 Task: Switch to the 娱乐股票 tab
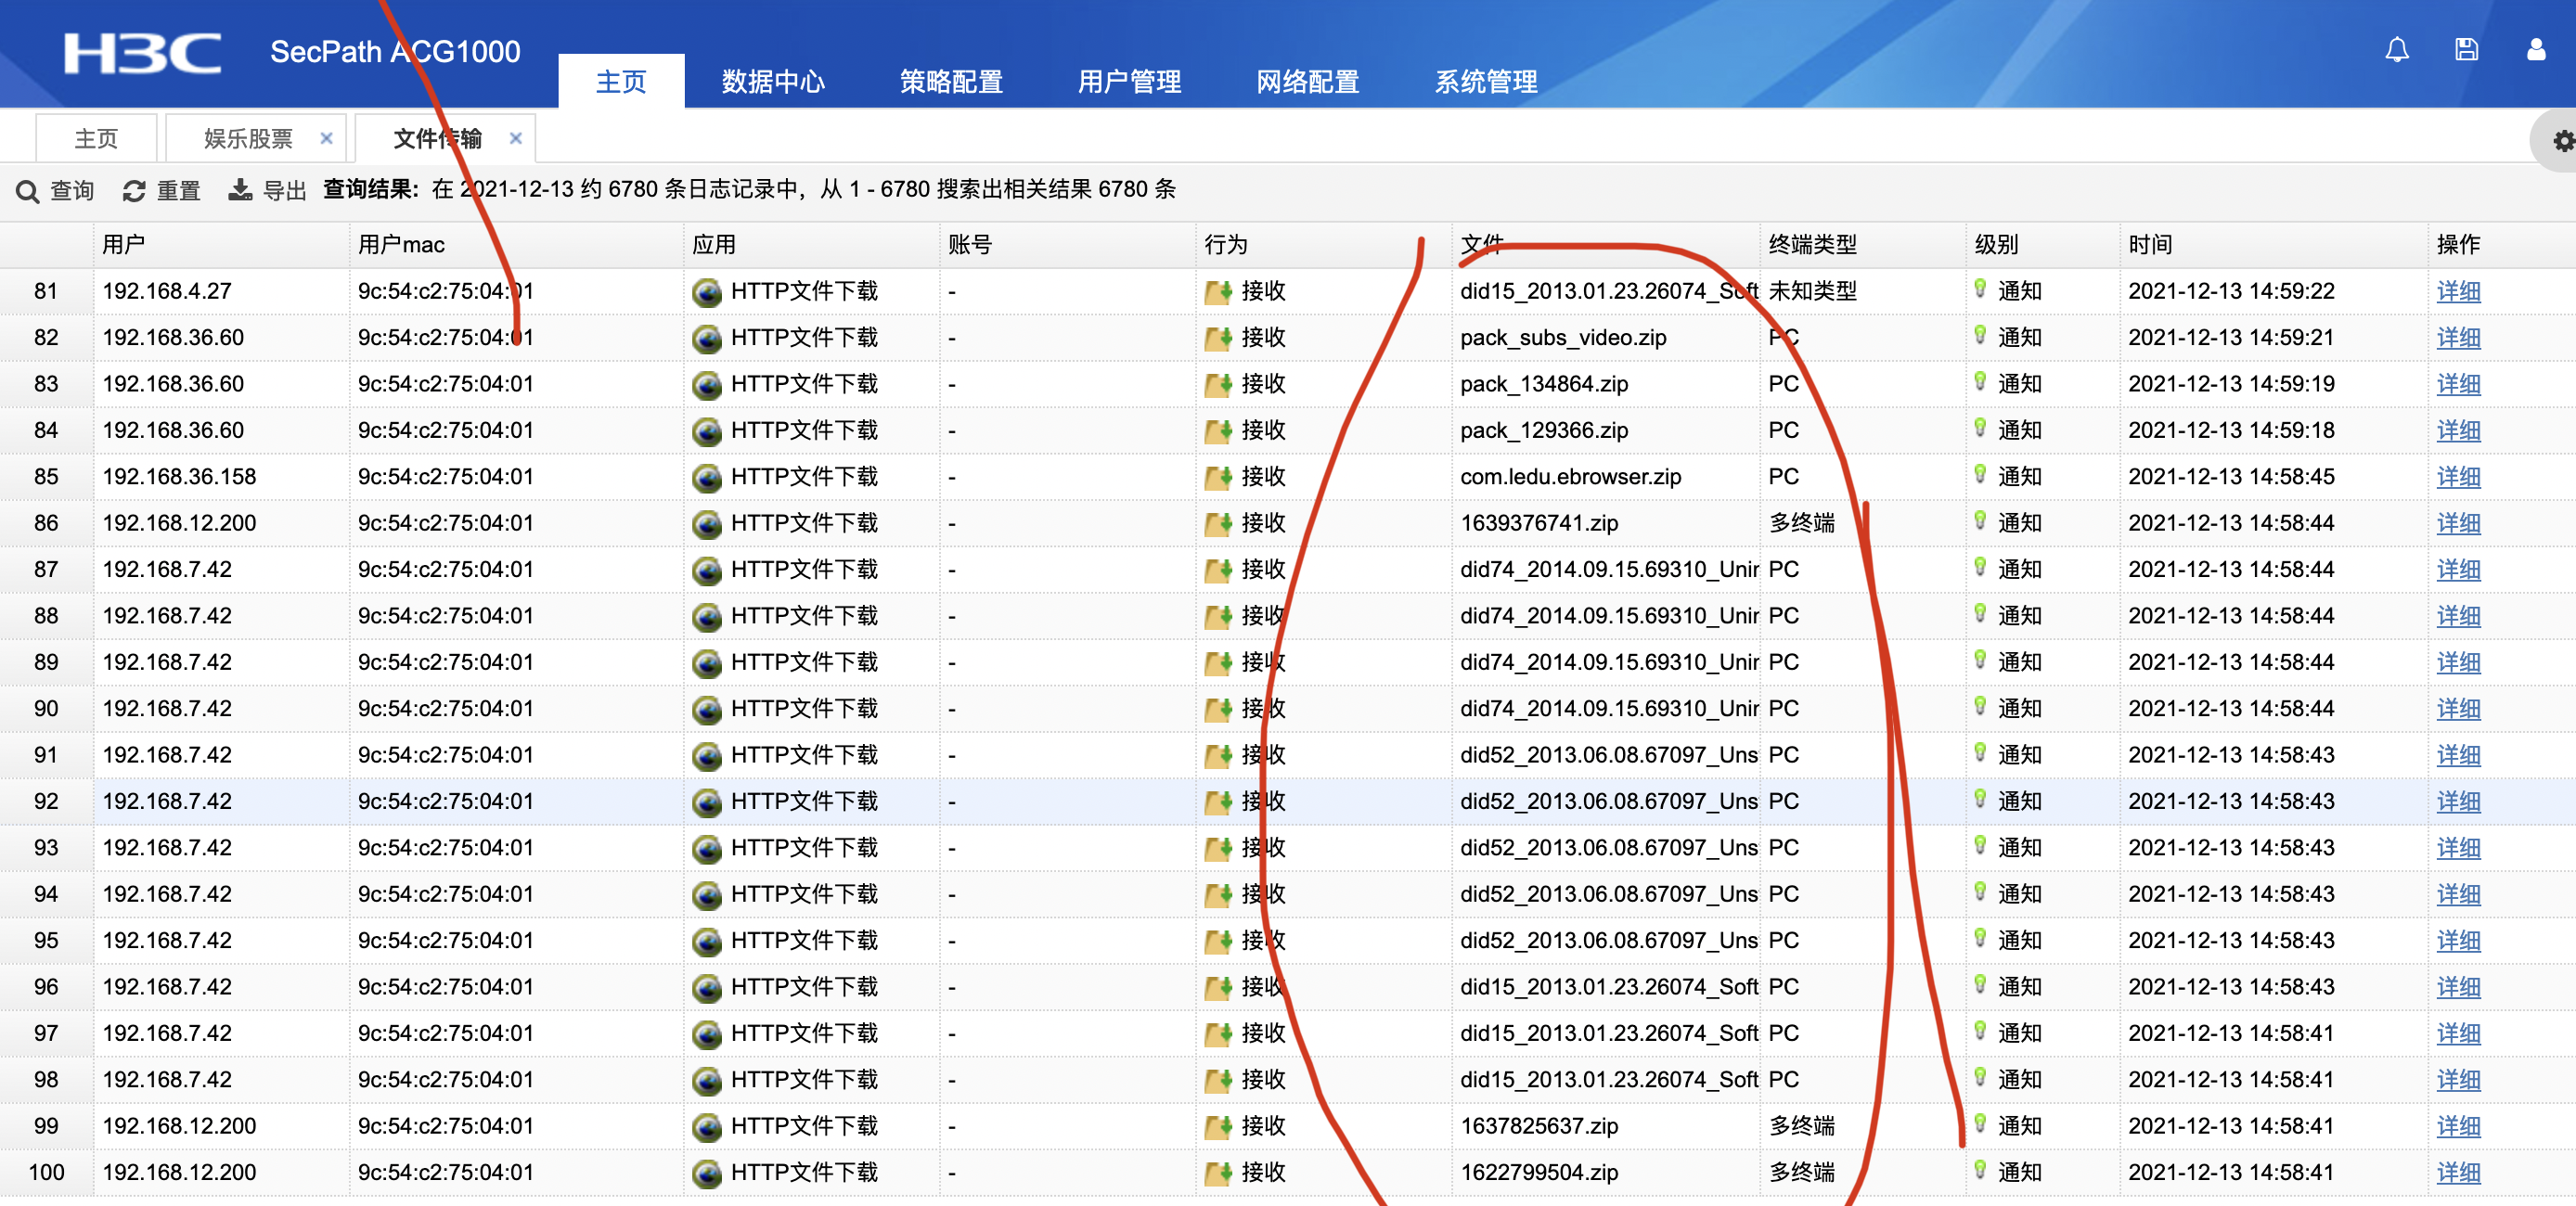pos(248,139)
